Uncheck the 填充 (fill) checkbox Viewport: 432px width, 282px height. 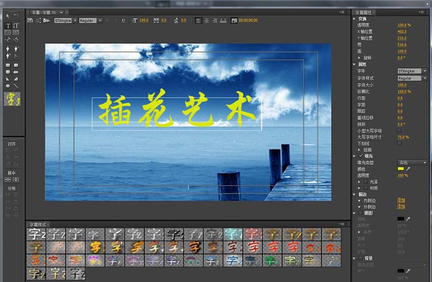tap(361, 156)
